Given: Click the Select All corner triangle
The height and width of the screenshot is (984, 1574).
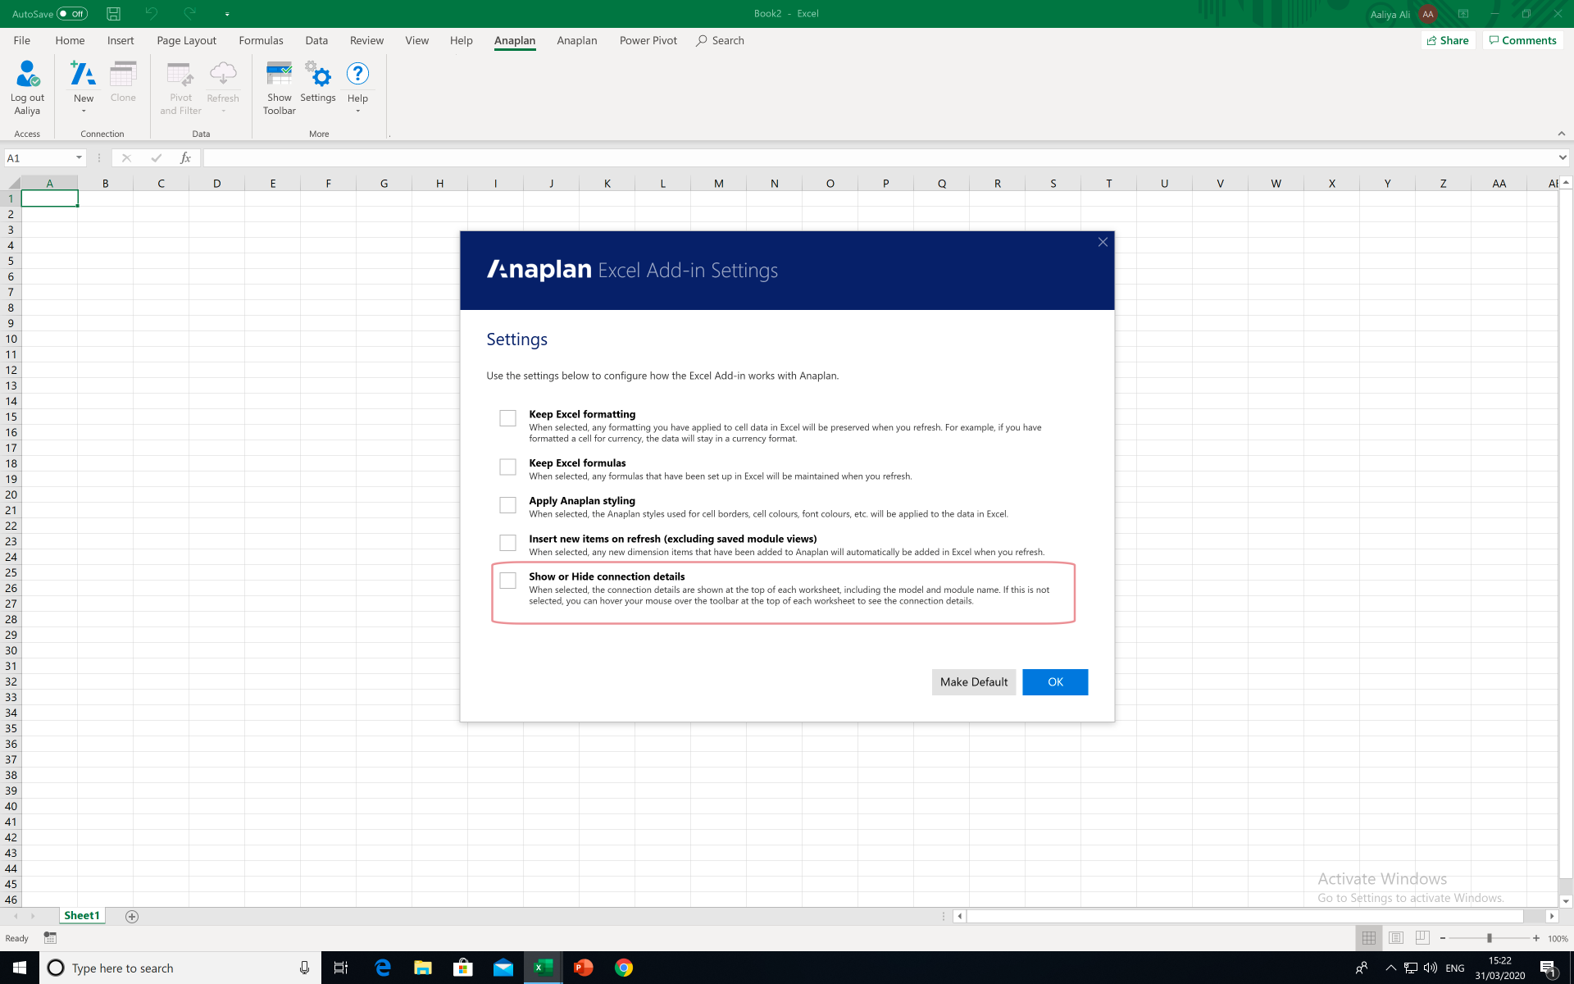Looking at the screenshot, I should click(x=13, y=184).
